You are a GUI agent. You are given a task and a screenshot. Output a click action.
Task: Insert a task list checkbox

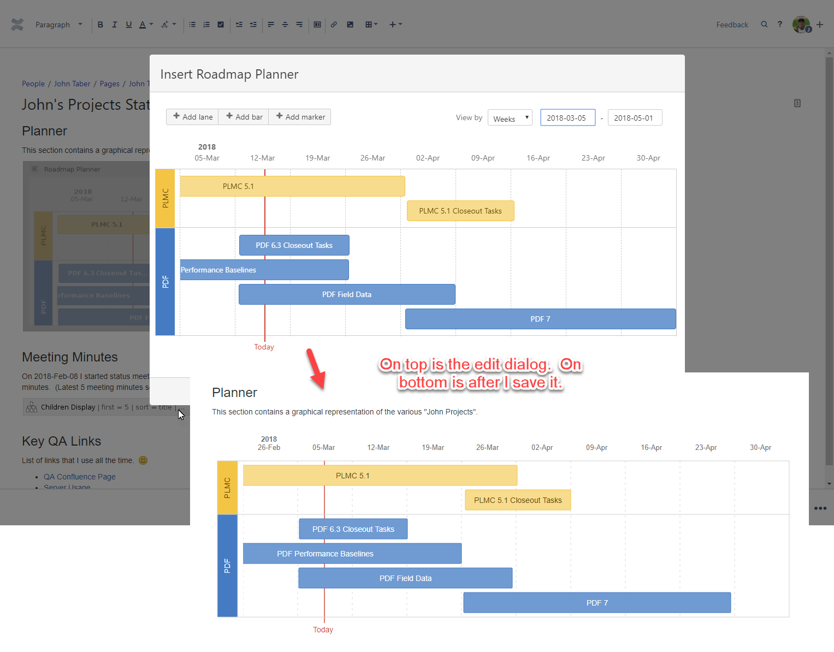click(221, 25)
